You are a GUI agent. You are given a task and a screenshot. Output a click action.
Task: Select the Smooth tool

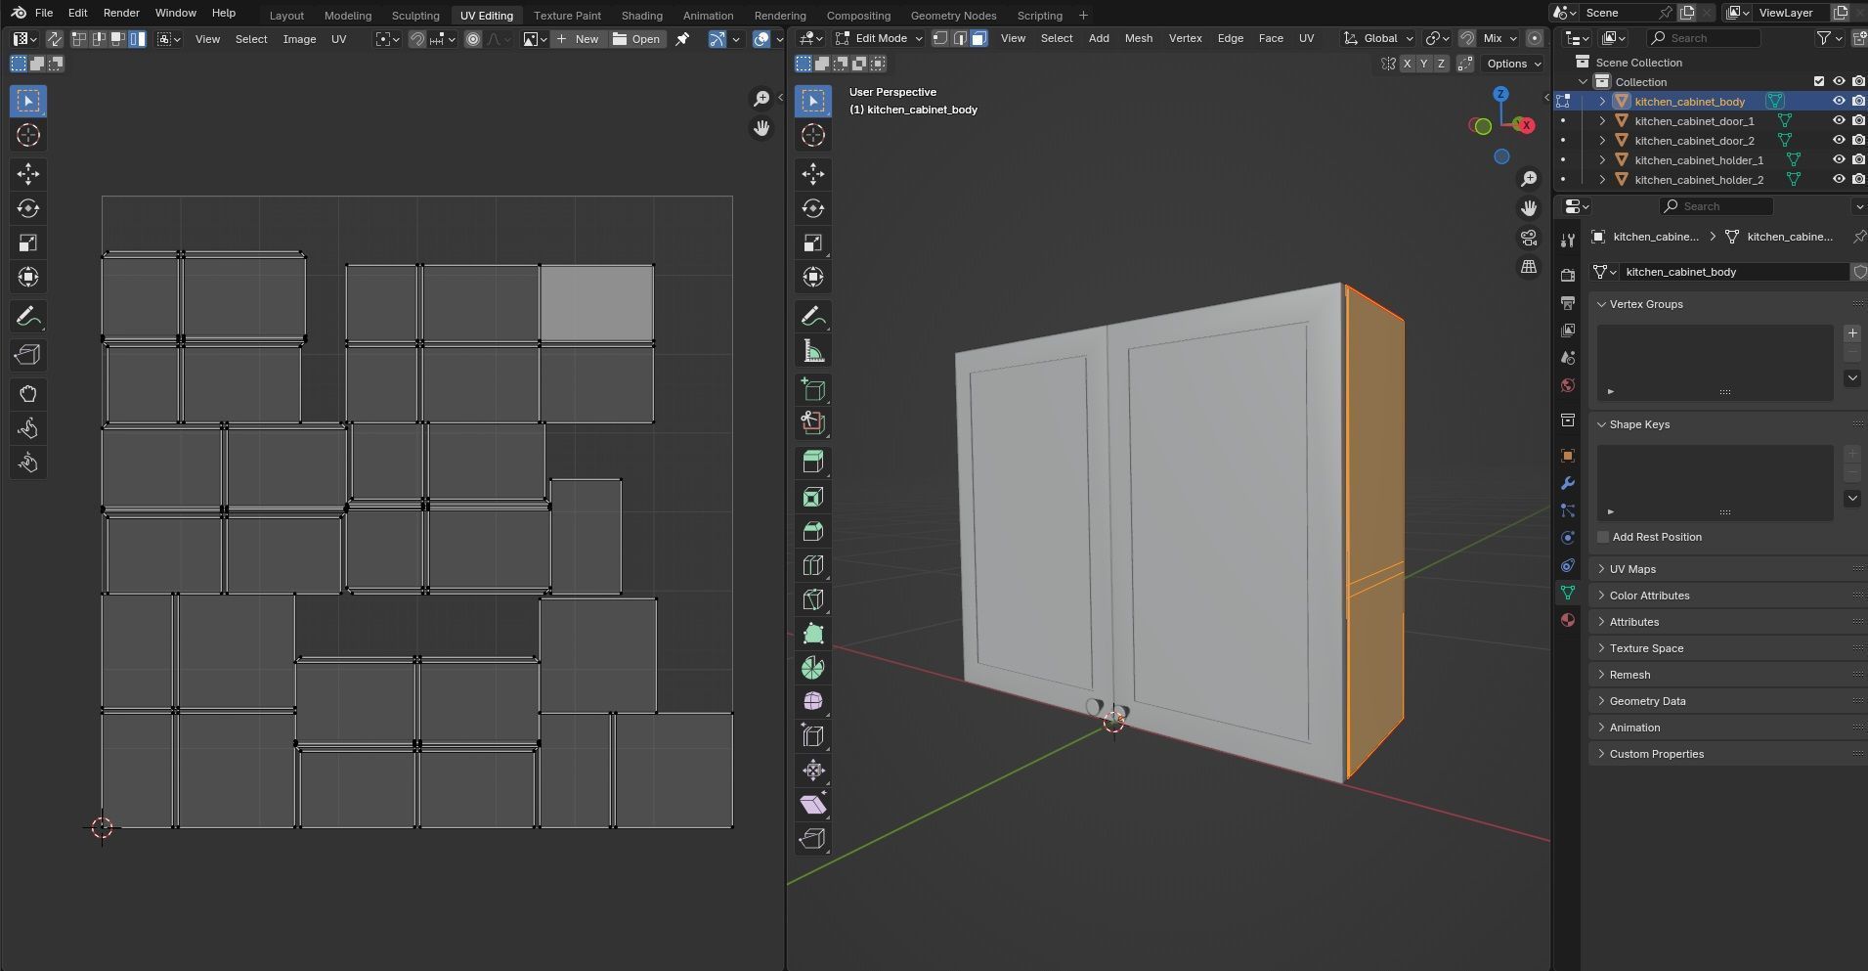pos(813,702)
